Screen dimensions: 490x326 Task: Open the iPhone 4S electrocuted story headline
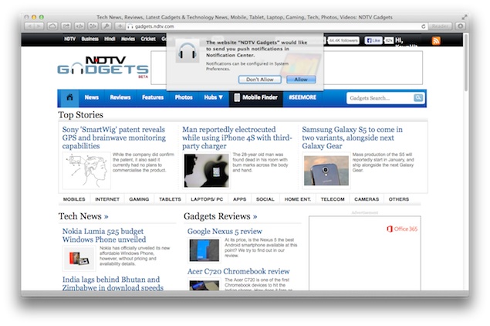click(237, 138)
